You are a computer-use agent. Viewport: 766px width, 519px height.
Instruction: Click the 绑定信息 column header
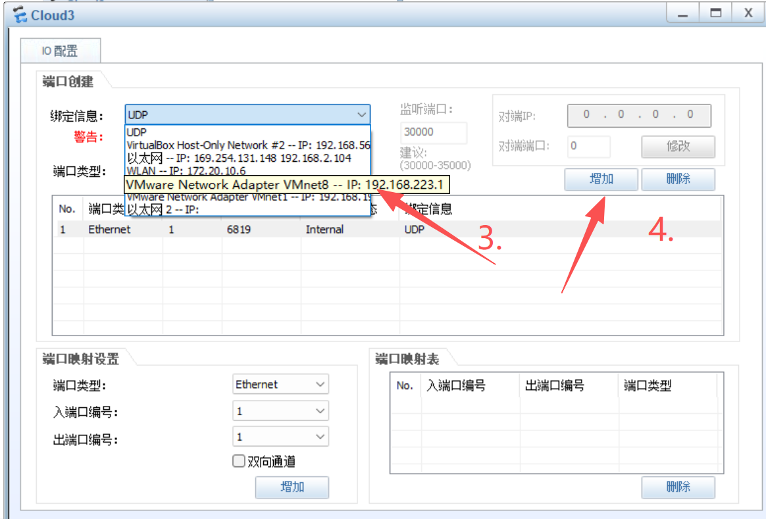click(560, 209)
